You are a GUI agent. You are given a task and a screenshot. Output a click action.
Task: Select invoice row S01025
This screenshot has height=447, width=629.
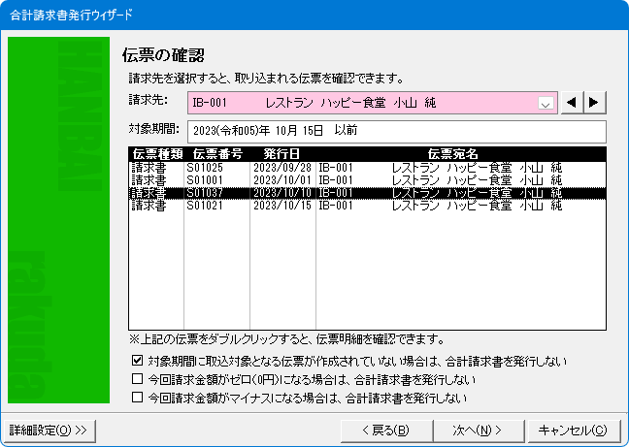[x=367, y=168]
